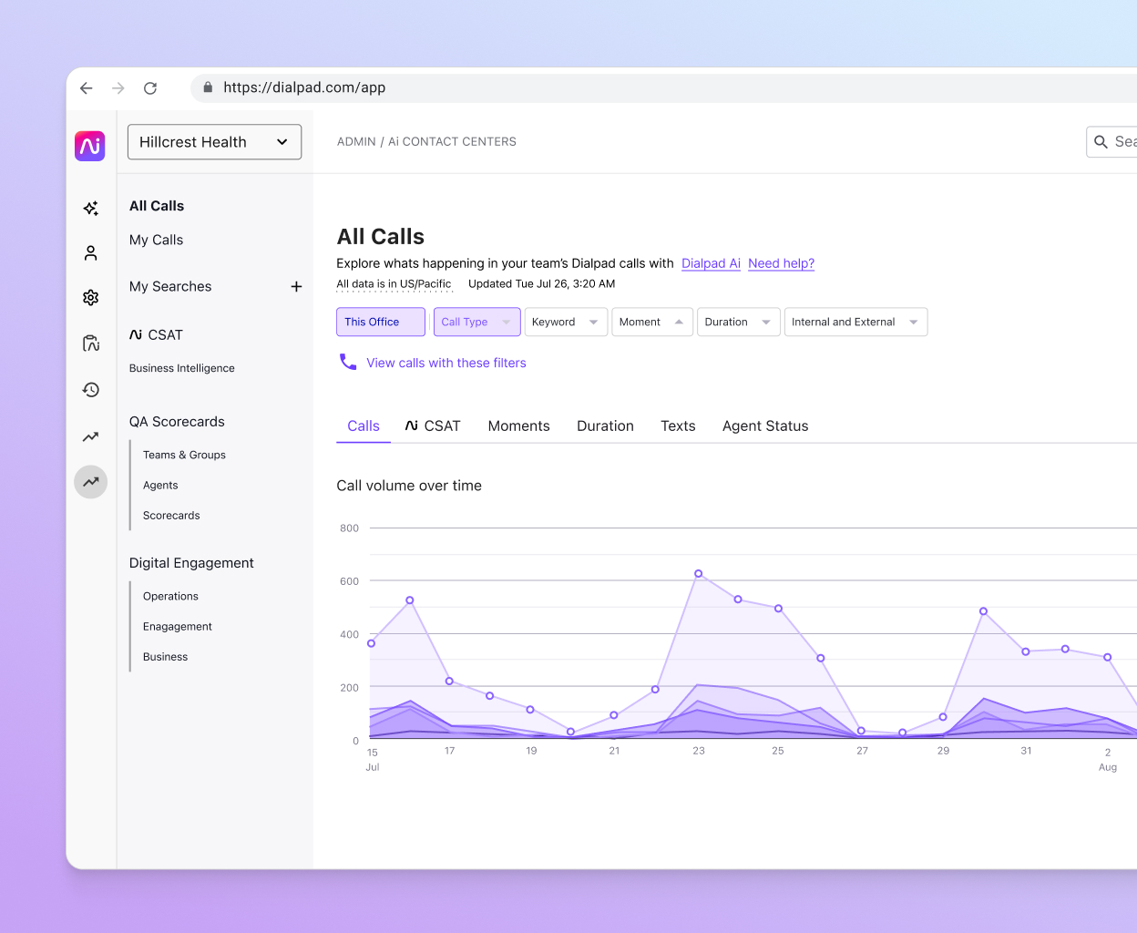View call history with the clock icon
This screenshot has width=1137, height=933.
pos(90,390)
